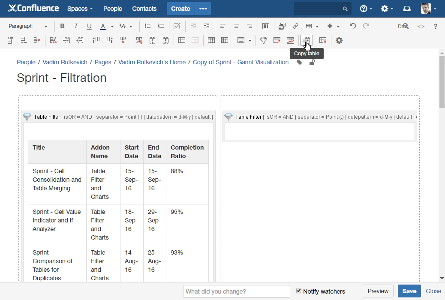The width and height of the screenshot is (445, 300).
Task: Align text to the right
Action: coord(250,26)
